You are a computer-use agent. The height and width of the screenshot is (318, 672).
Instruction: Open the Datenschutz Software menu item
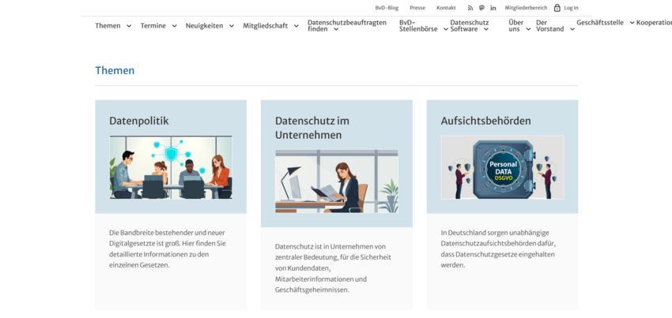pyautogui.click(x=470, y=26)
